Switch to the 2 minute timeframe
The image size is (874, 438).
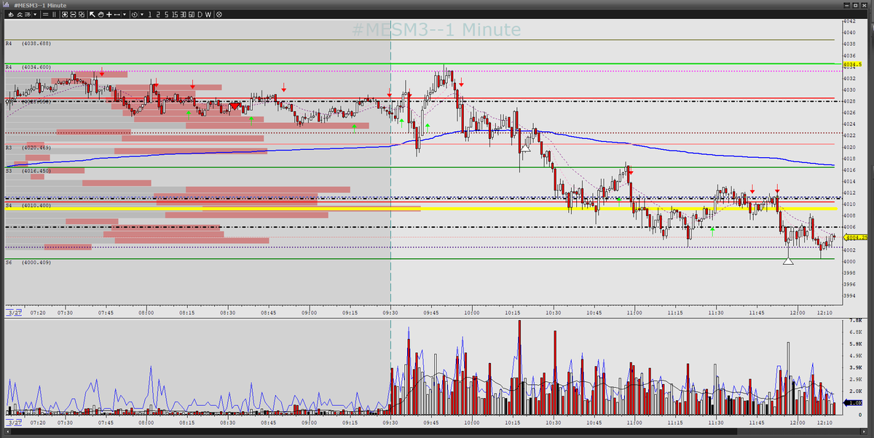(x=157, y=15)
